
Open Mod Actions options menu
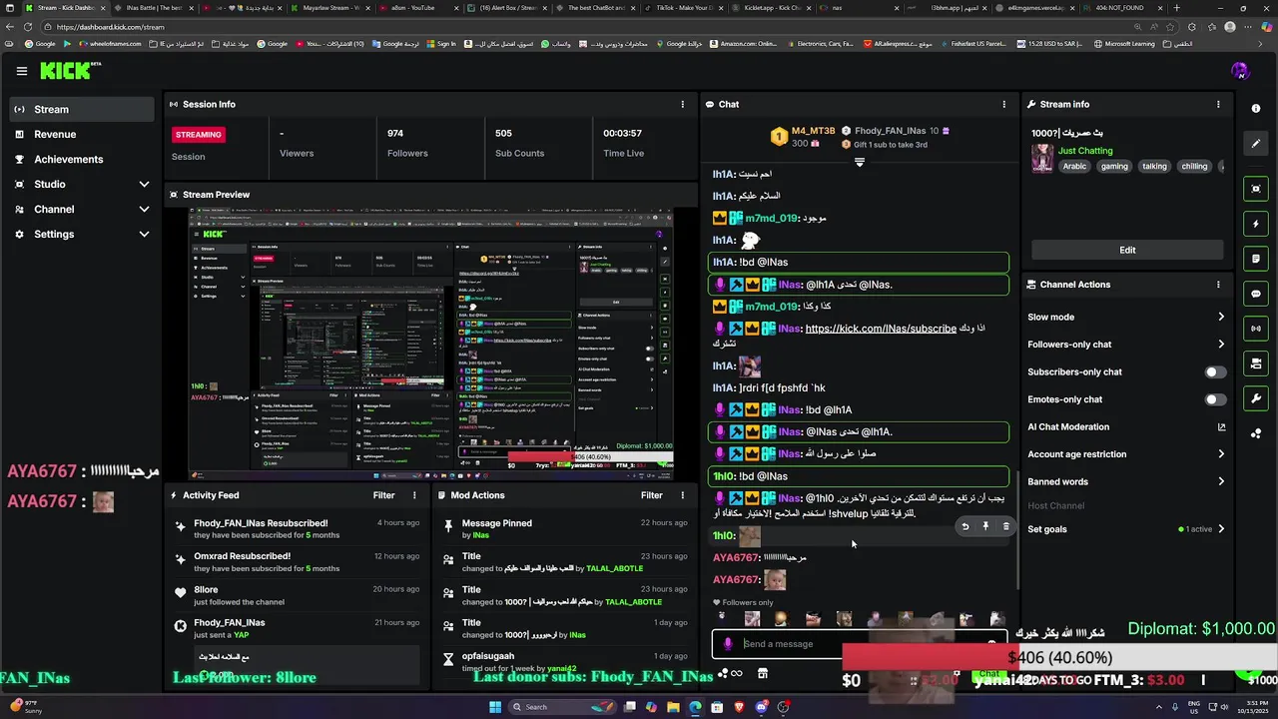point(683,495)
